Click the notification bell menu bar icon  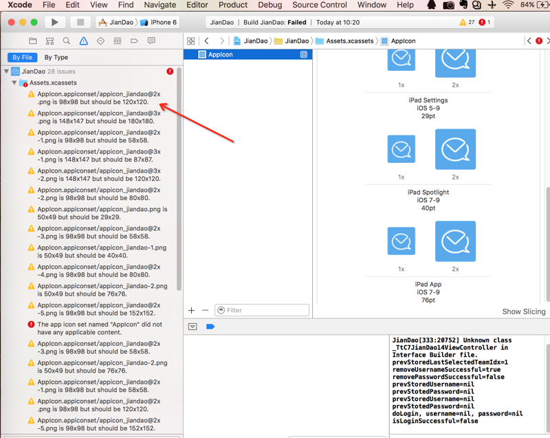click(432, 5)
